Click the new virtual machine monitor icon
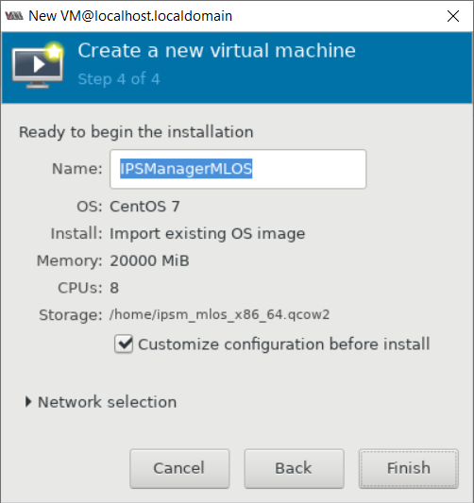474x503 pixels. [x=38, y=65]
